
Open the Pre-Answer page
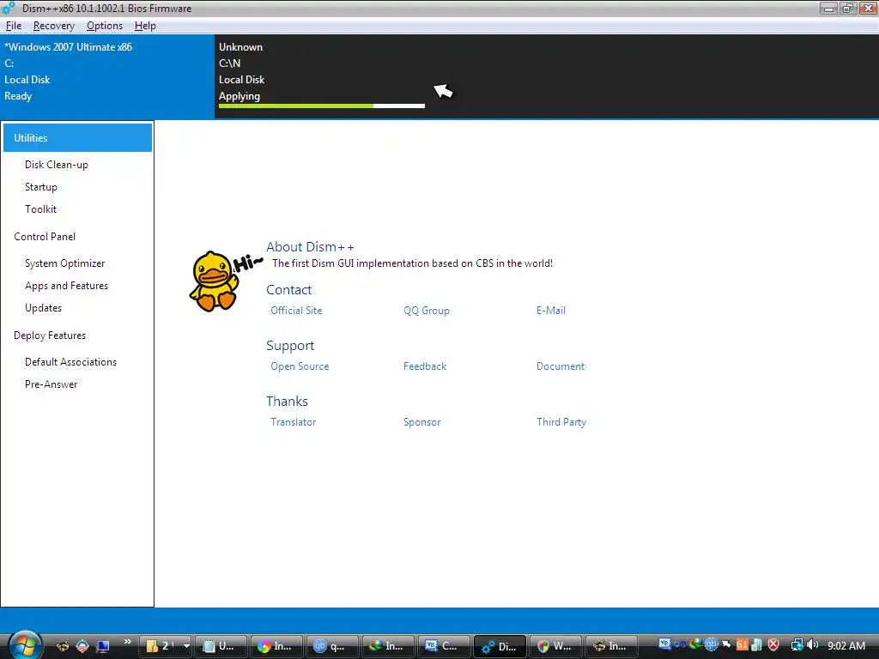[x=51, y=384]
